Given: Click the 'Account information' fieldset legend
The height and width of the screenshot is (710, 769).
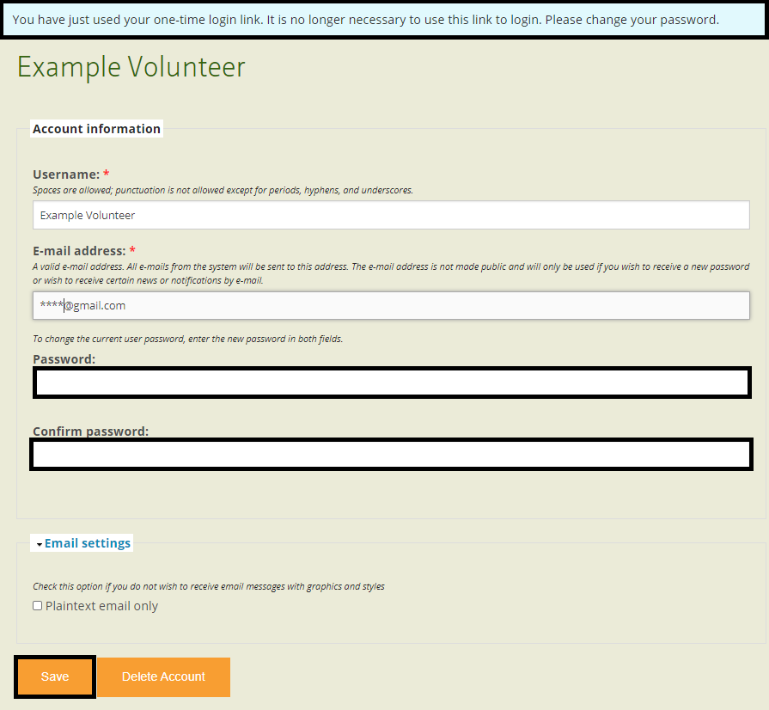Looking at the screenshot, I should (96, 129).
